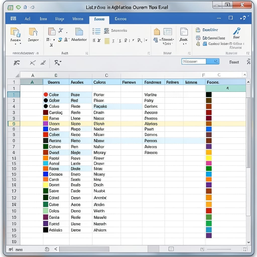
Task: Click the red circle swatch beside Colee
Action: click(x=46, y=94)
